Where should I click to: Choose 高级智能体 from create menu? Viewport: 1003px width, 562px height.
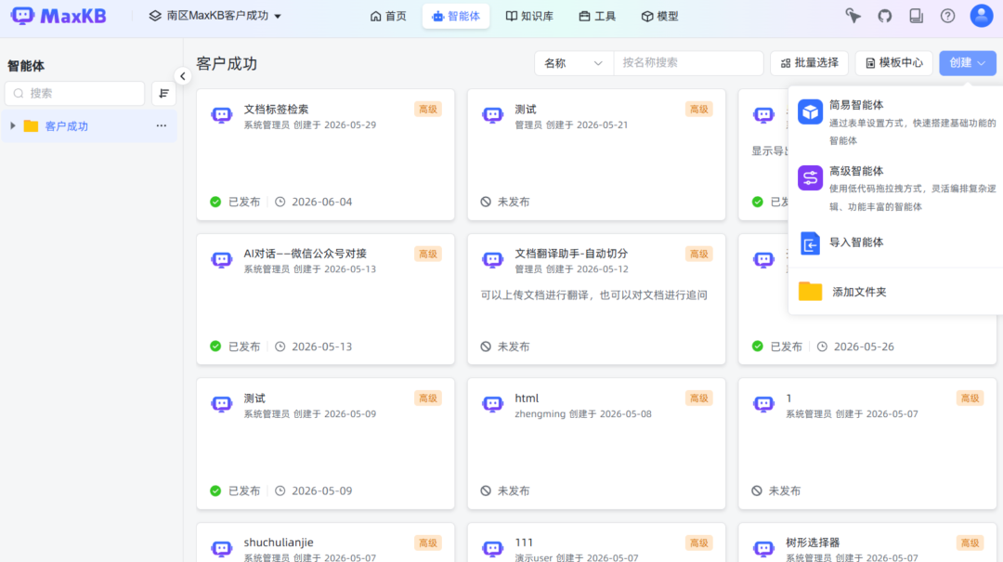[x=896, y=189]
